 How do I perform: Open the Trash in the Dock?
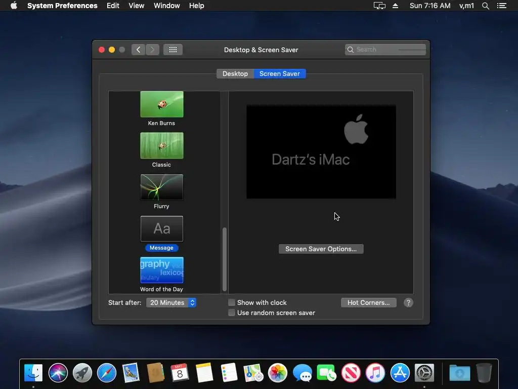tap(484, 373)
